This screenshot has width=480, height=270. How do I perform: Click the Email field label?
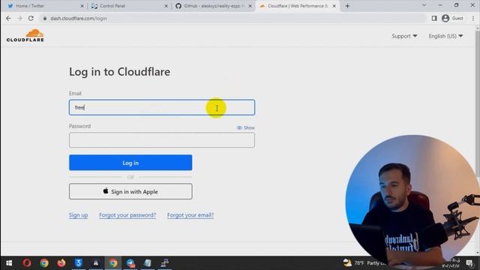click(75, 93)
